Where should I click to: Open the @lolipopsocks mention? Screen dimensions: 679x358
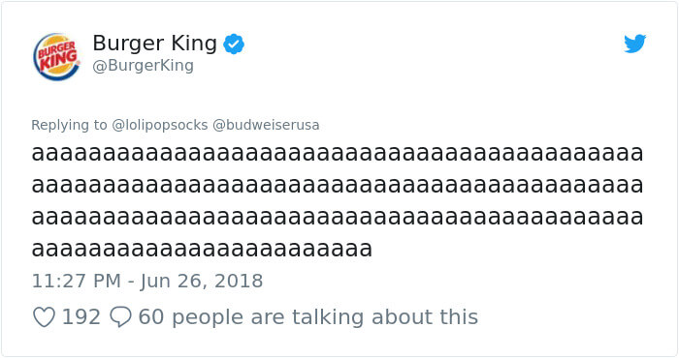click(160, 125)
